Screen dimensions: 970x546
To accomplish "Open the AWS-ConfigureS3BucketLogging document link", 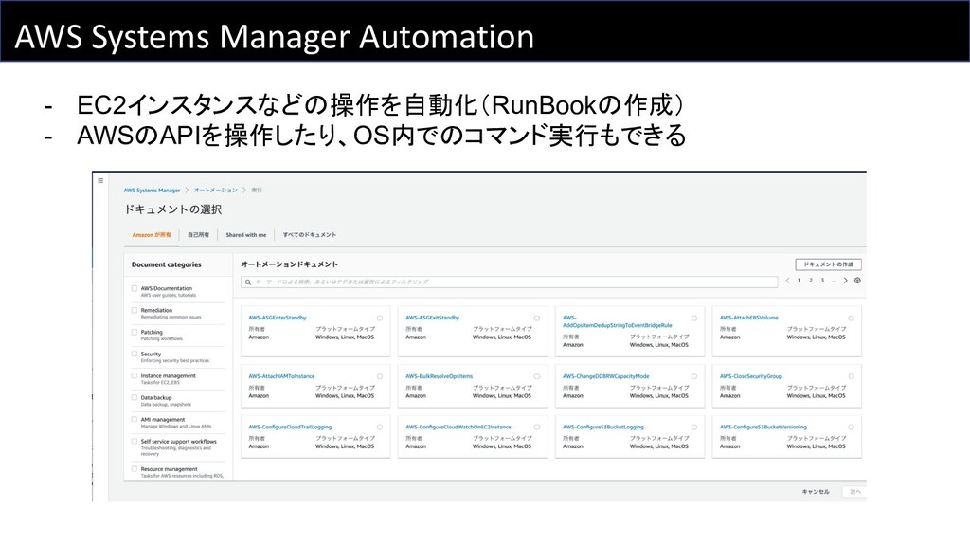I will click(x=603, y=428).
